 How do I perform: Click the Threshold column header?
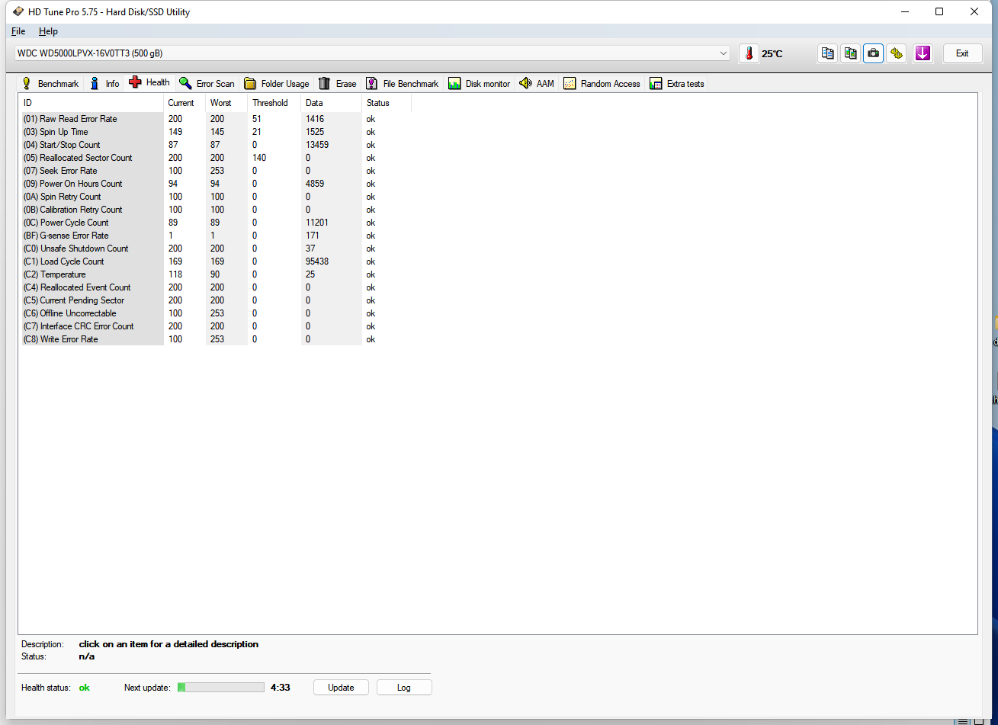point(271,103)
